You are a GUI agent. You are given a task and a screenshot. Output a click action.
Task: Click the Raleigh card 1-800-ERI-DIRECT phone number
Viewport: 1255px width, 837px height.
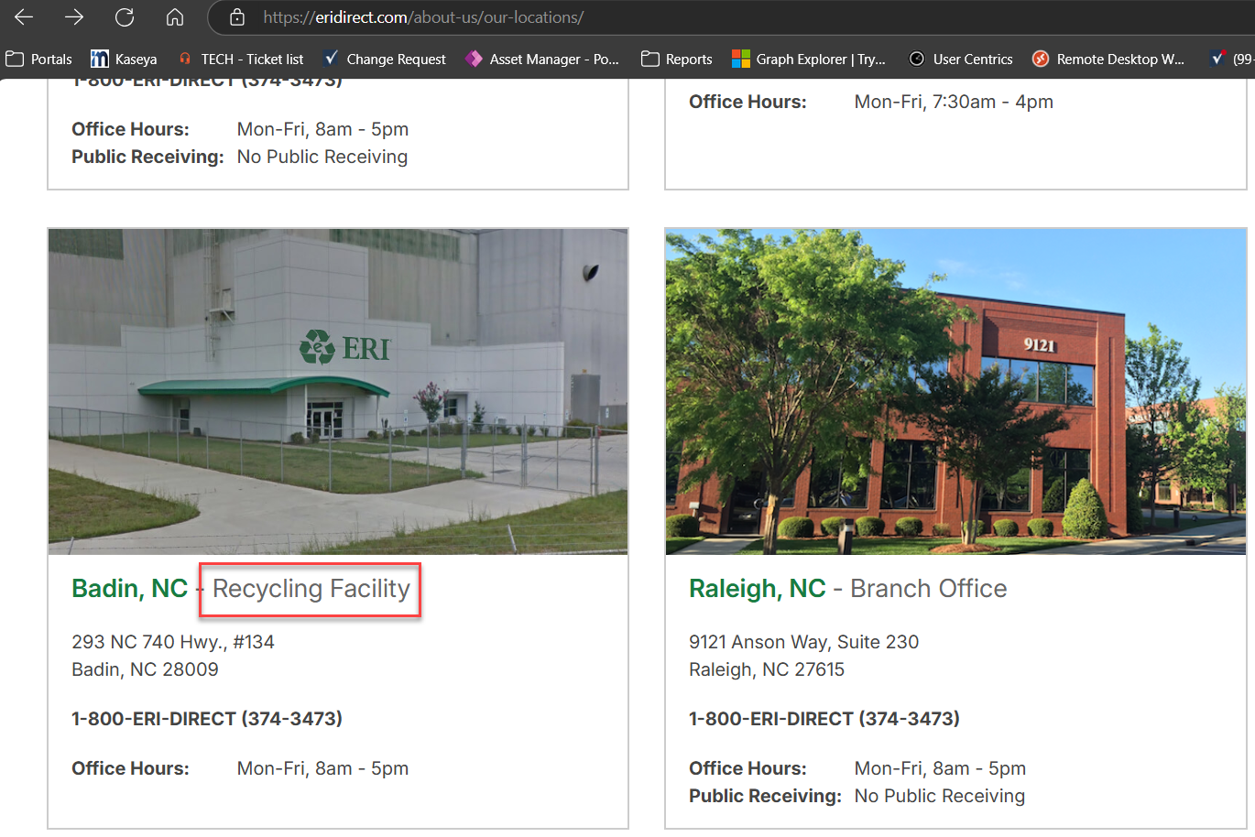coord(824,719)
